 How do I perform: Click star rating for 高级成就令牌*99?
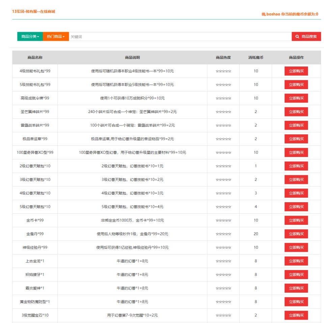223,98
